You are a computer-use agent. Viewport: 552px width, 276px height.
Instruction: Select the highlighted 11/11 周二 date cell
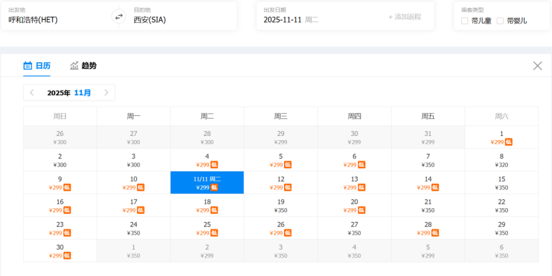pyautogui.click(x=207, y=182)
